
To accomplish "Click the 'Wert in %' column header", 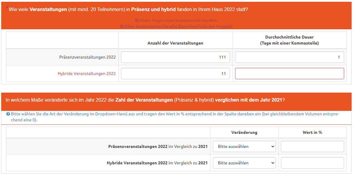I will coord(312,132).
